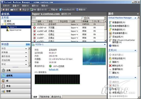
Task: Click the 查看网络 icon
Action: click(110, 69)
